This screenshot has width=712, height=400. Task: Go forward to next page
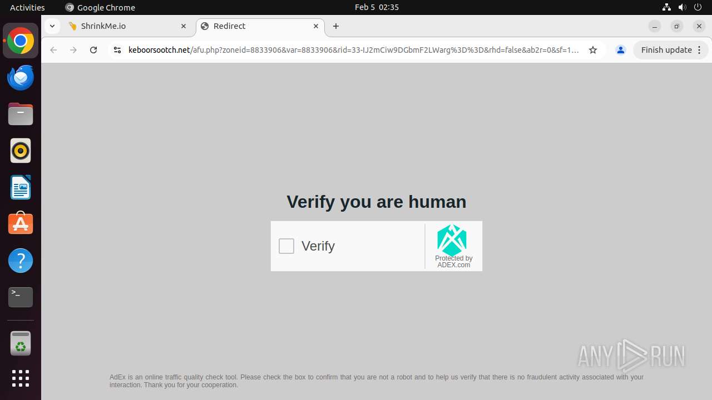tap(73, 50)
